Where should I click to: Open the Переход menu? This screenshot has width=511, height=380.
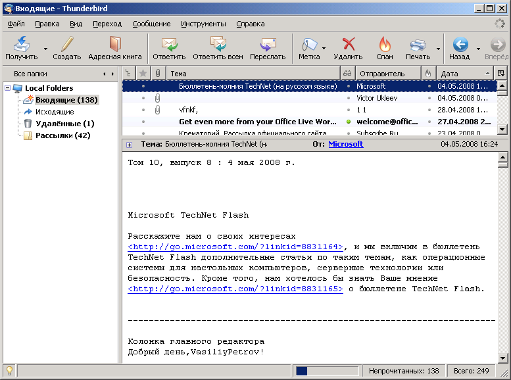coord(107,24)
